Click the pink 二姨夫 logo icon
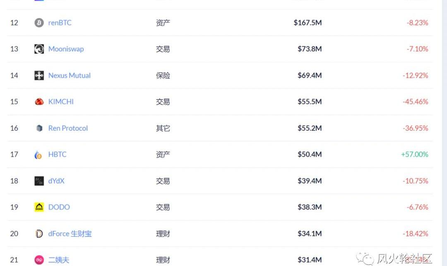This screenshot has height=266, width=447. coord(39,260)
